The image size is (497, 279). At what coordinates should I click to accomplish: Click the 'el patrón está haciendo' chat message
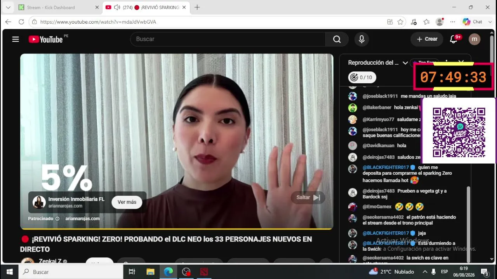click(x=409, y=220)
